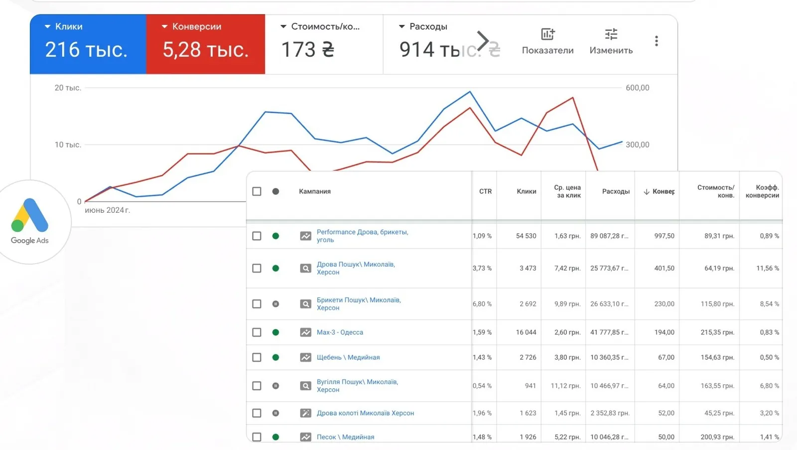
Task: Open the Показатели metrics icon
Action: pos(547,34)
